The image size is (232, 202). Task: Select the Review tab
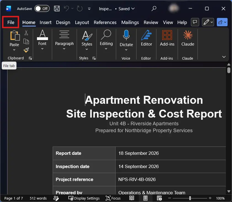(x=151, y=22)
